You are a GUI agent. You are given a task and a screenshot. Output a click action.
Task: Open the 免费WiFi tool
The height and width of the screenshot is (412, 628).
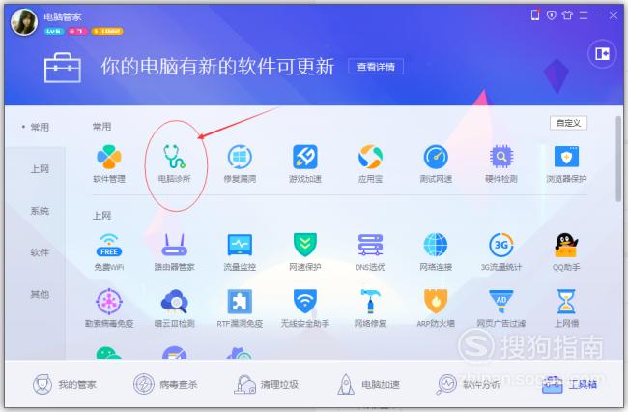point(109,251)
